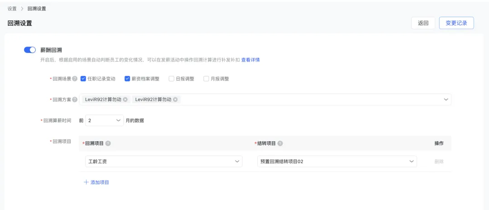Click the help icon next to 回溯方案

[x=75, y=100]
